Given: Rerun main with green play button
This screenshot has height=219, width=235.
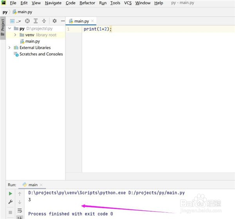Looking at the screenshot, I should [10, 194].
